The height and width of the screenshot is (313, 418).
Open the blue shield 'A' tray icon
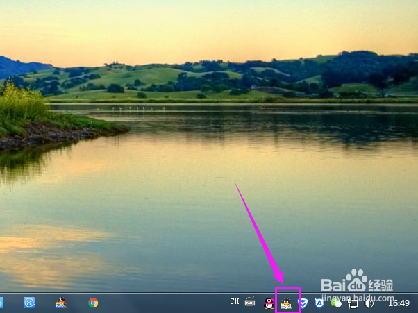[x=319, y=303]
